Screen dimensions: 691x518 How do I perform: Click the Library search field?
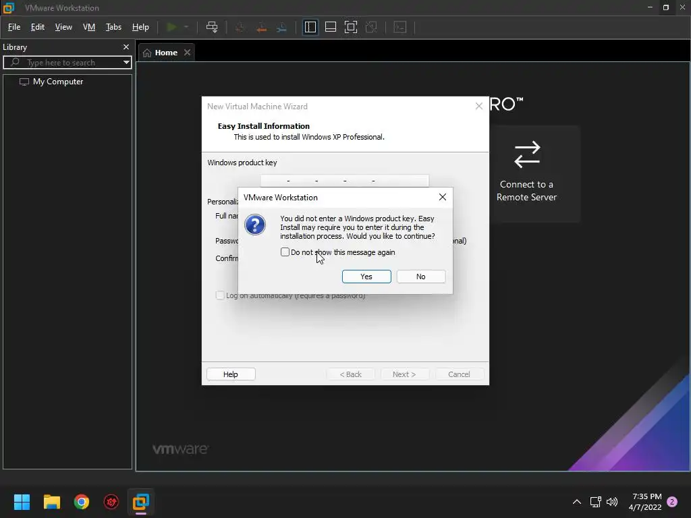(67, 63)
